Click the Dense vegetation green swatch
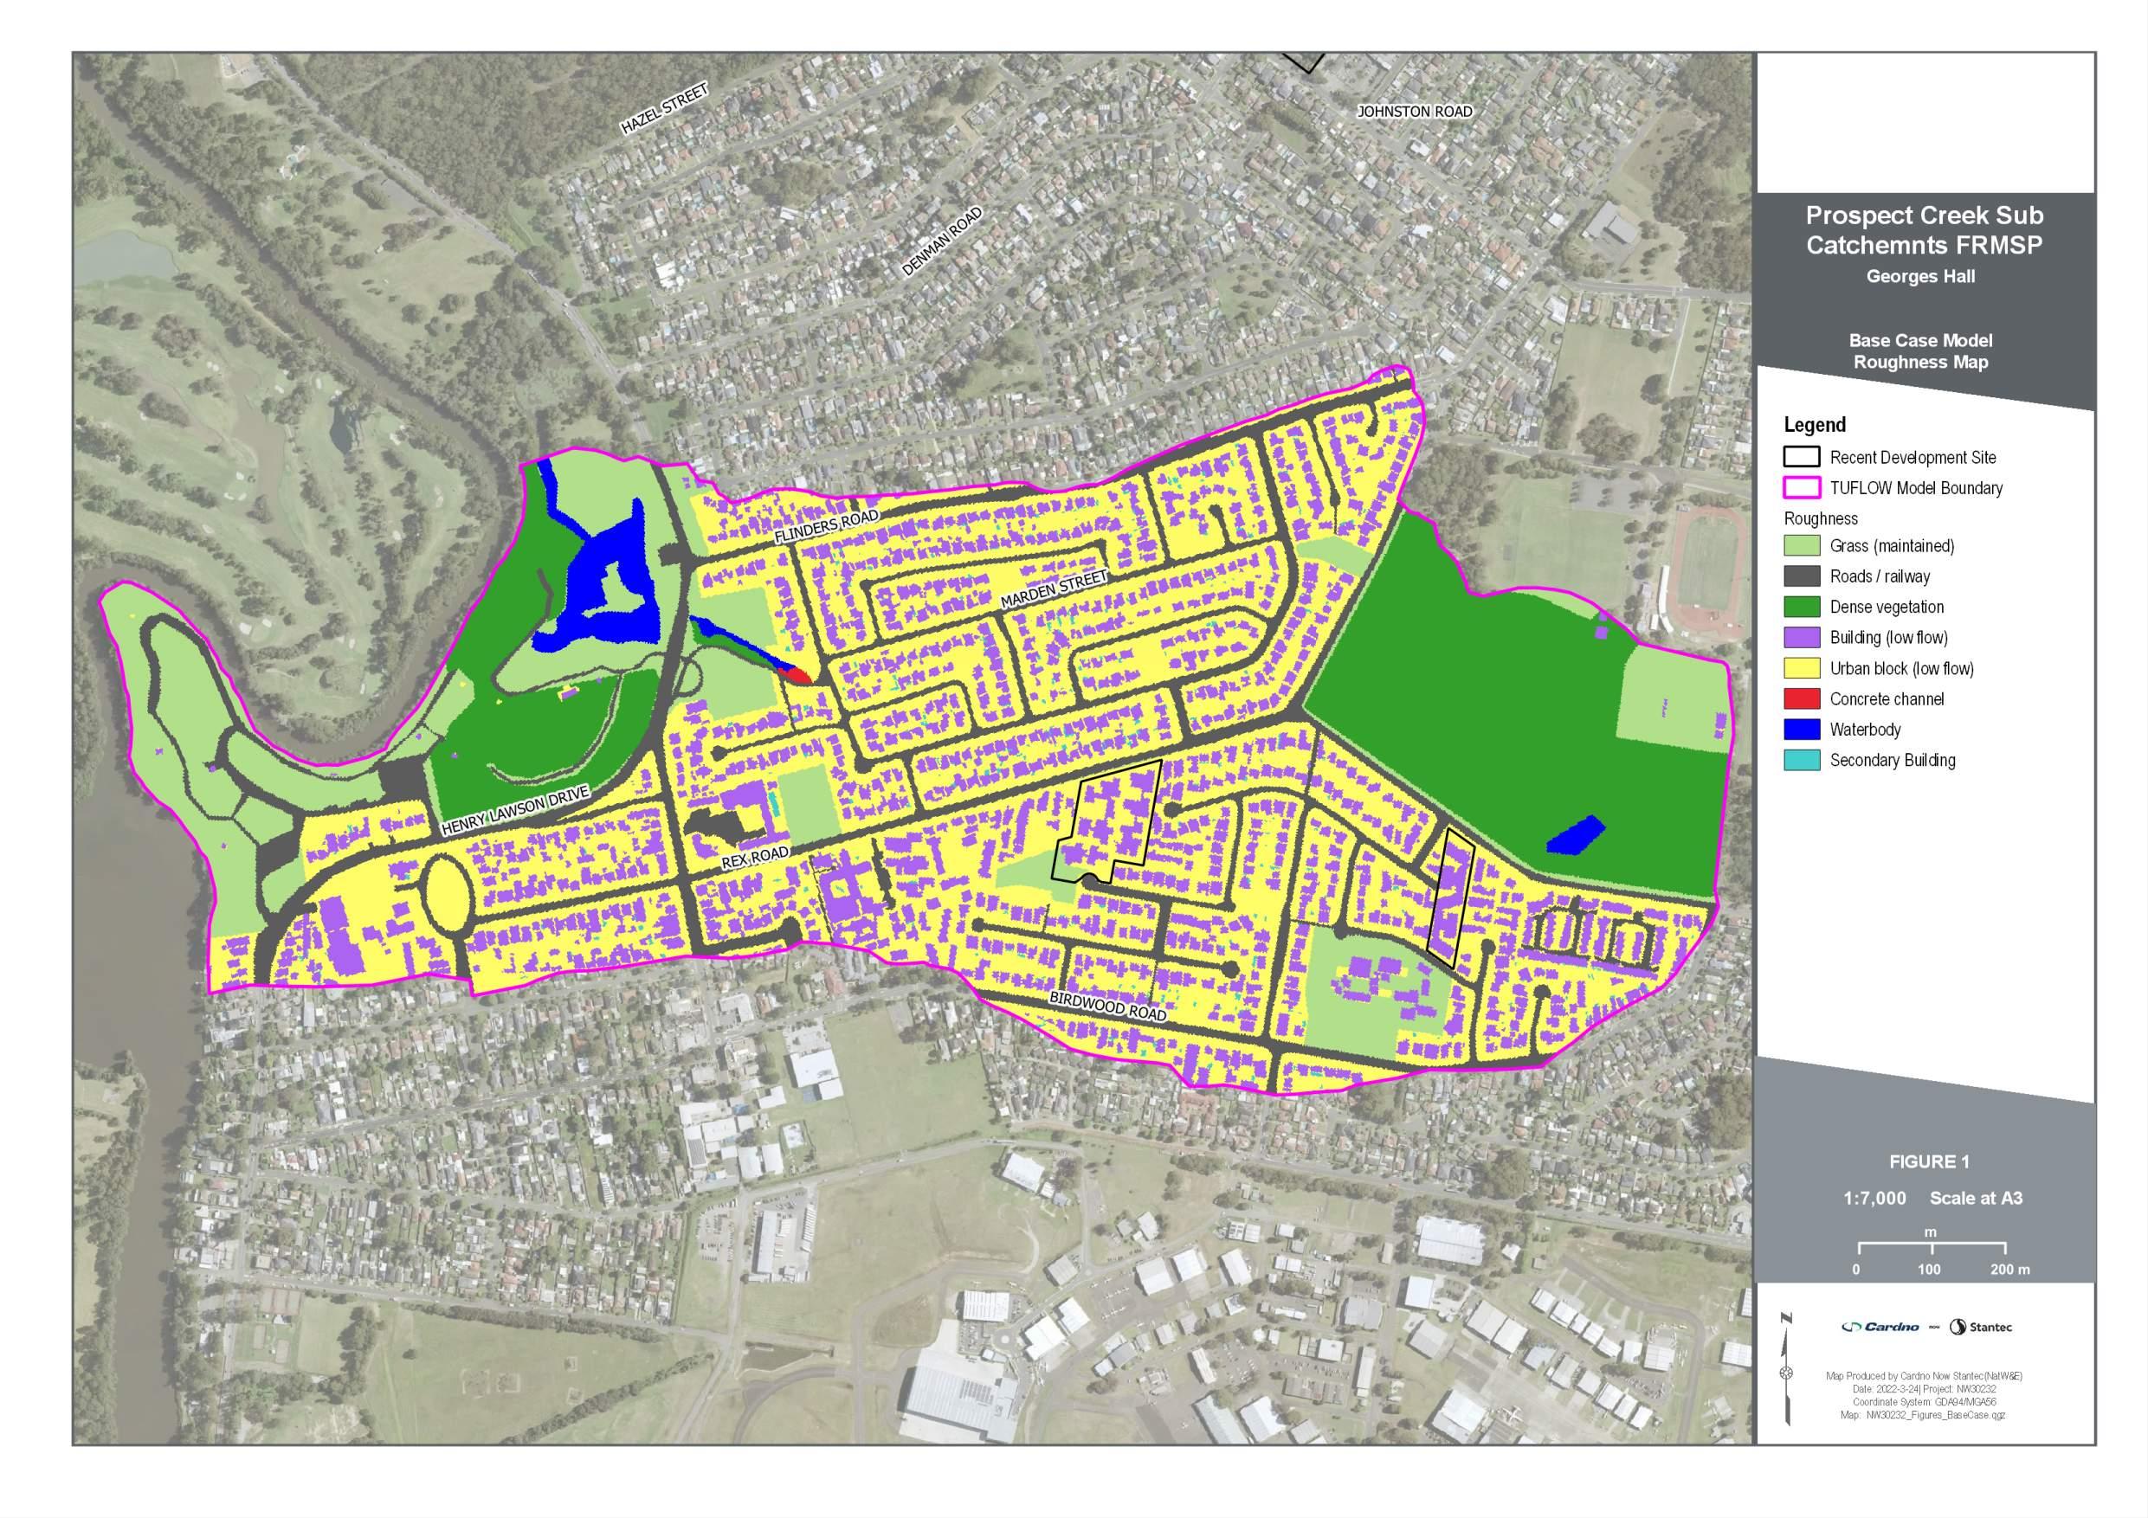 (1801, 607)
